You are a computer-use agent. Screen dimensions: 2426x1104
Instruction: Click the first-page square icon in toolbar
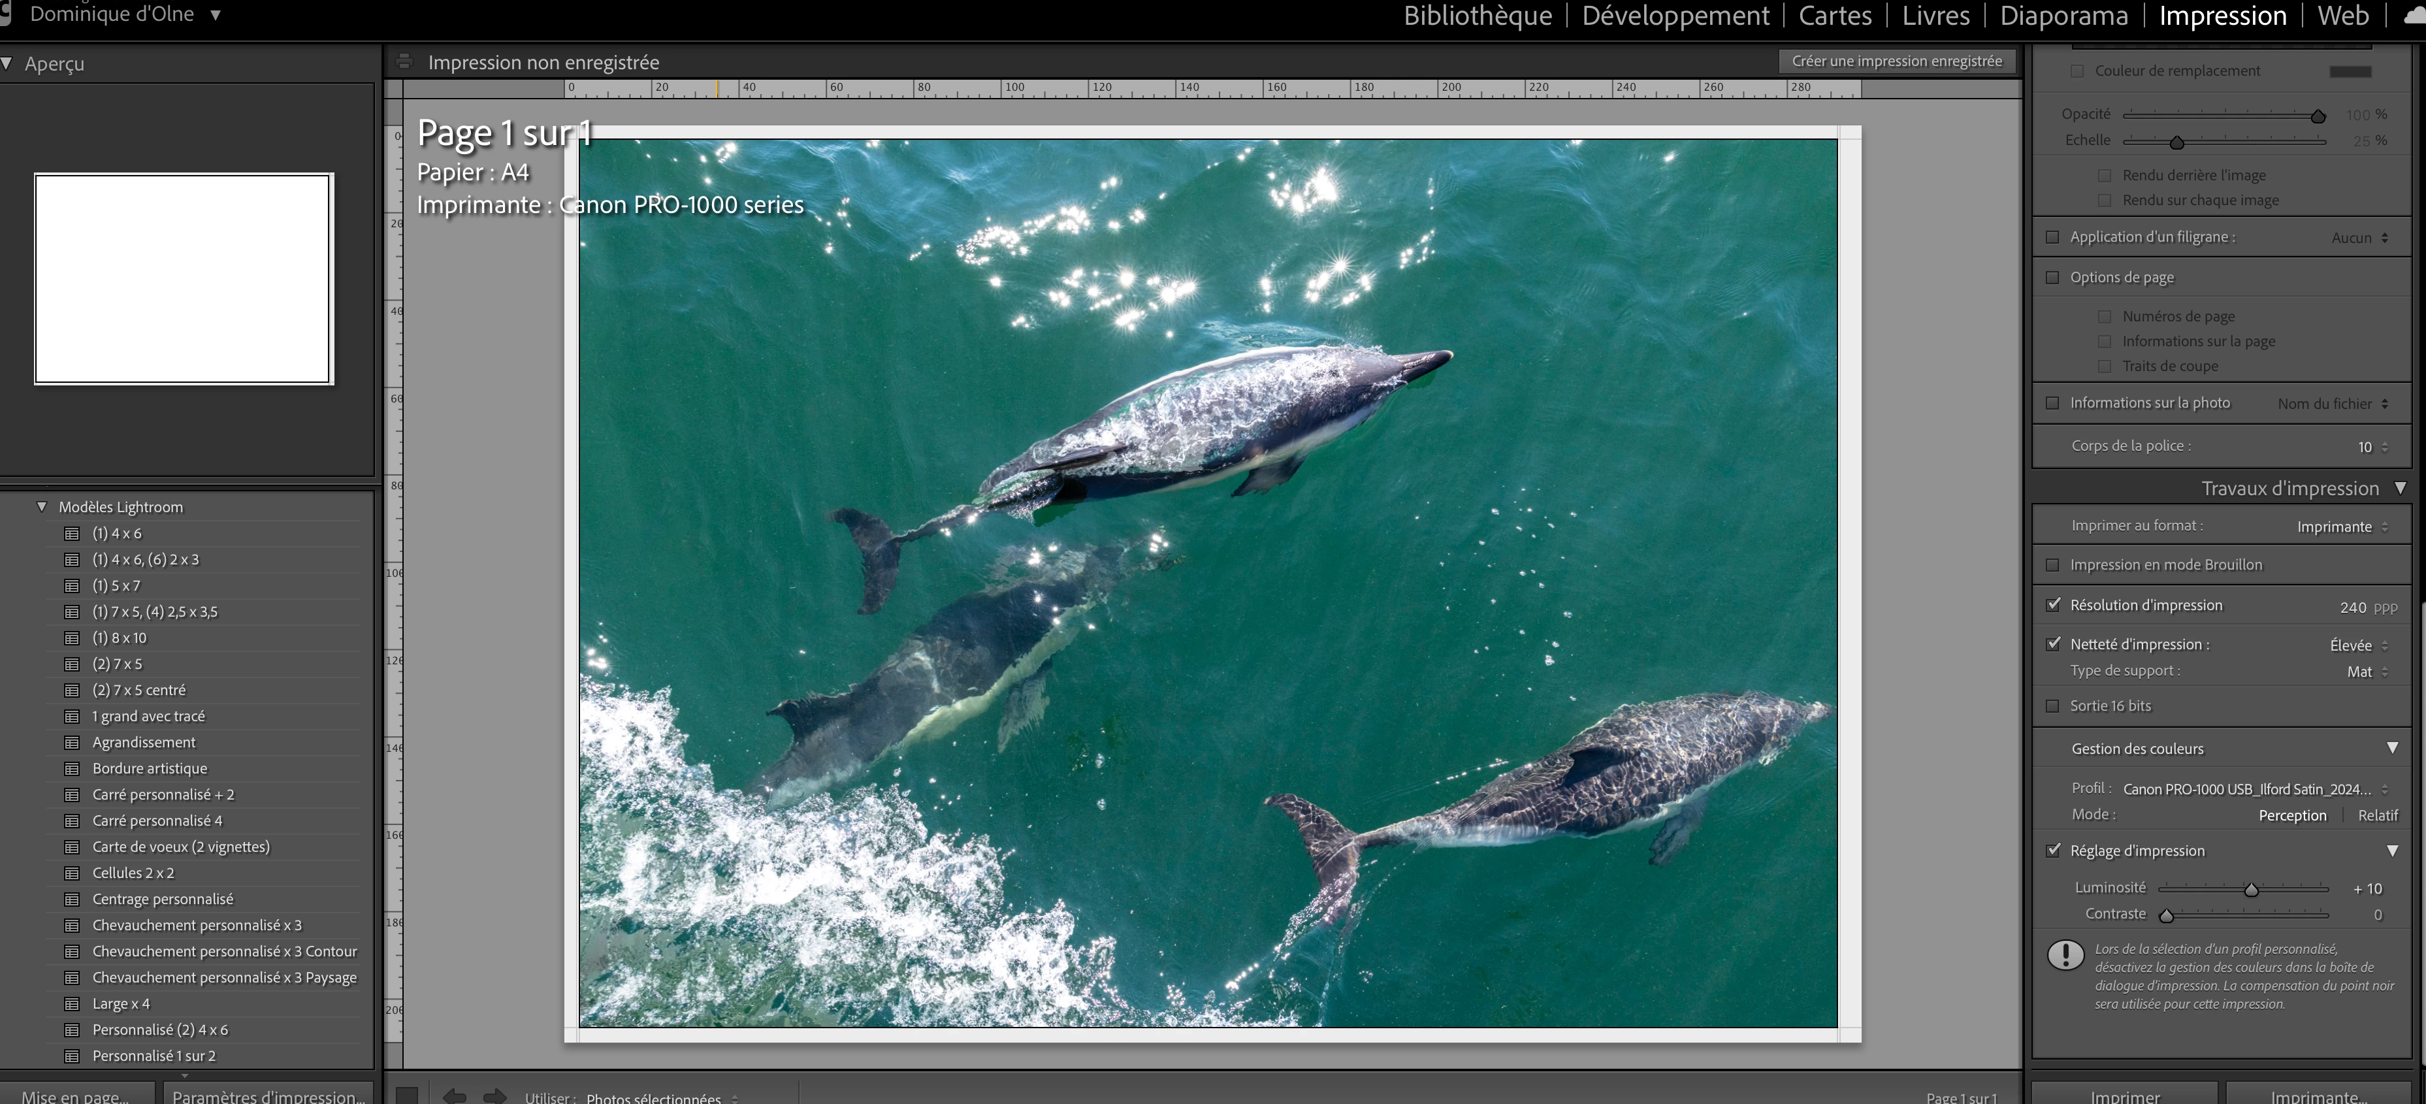click(407, 1096)
